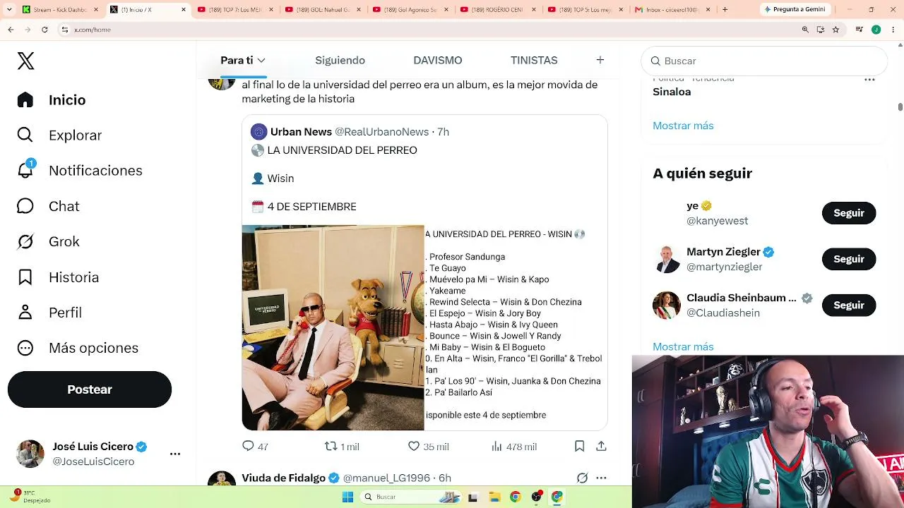The height and width of the screenshot is (508, 904).
Task: Switch to the Siguiendo tab
Action: click(x=340, y=61)
